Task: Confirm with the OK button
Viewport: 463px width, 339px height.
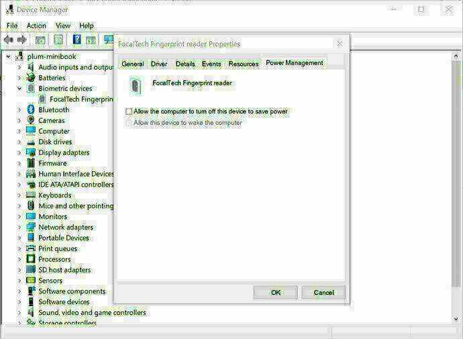Action: pos(276,292)
